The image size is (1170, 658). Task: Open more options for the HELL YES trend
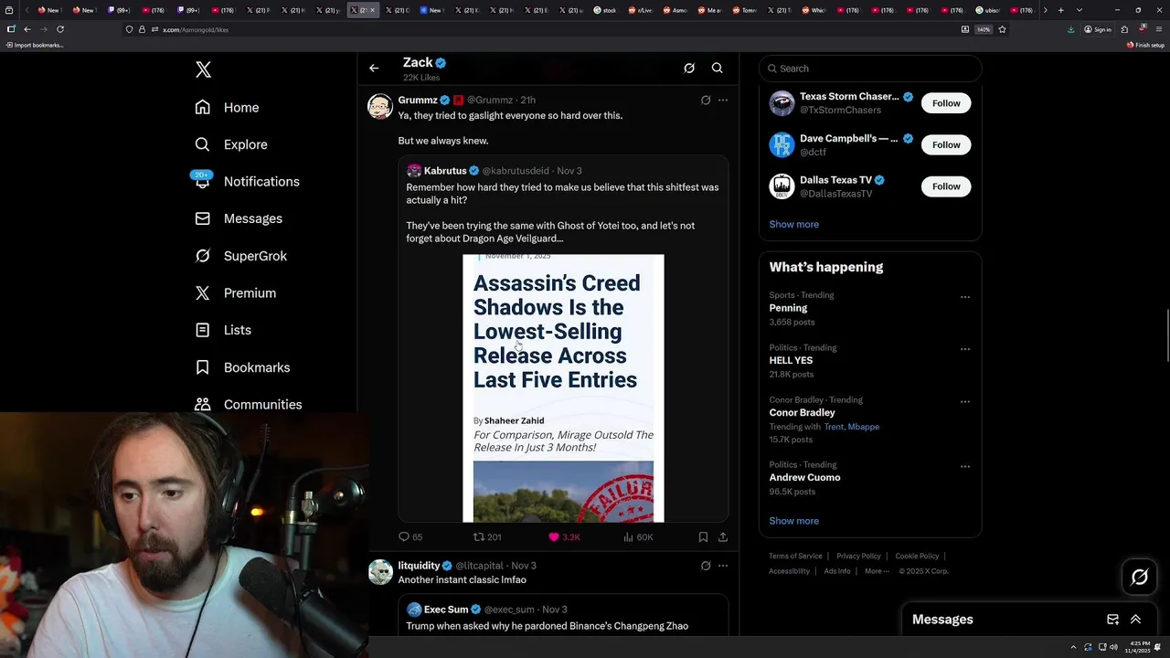pos(964,349)
